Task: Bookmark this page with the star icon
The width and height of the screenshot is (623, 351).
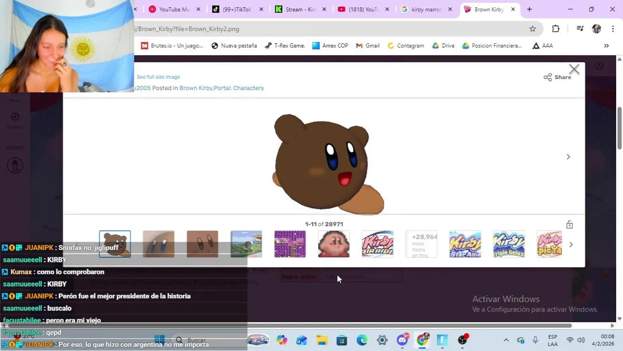Action: (533, 29)
